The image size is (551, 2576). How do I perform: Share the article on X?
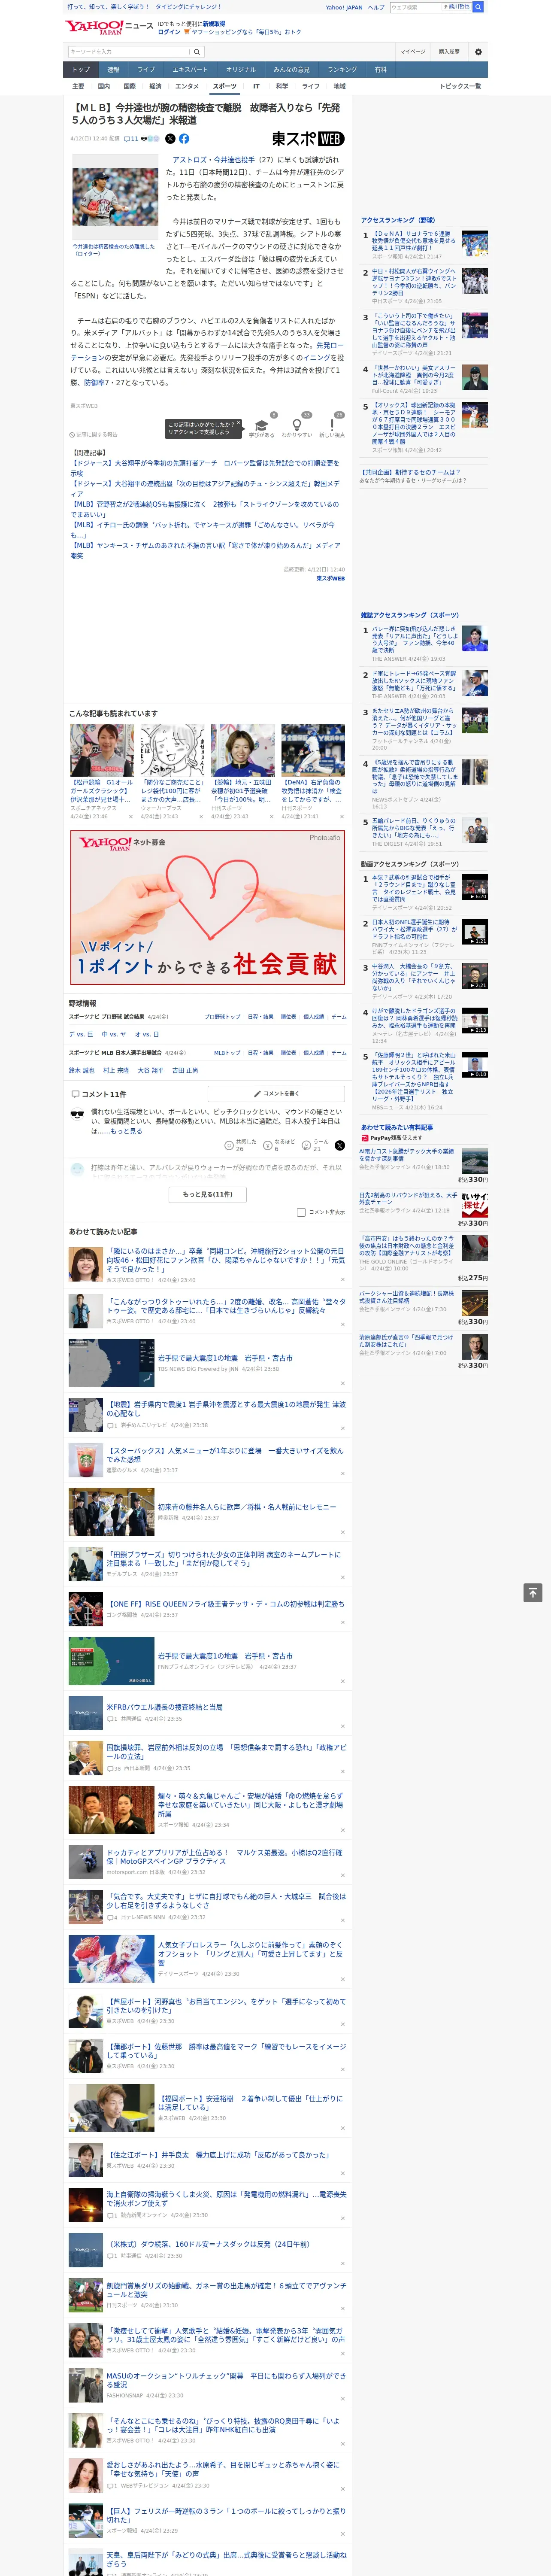[x=170, y=139]
